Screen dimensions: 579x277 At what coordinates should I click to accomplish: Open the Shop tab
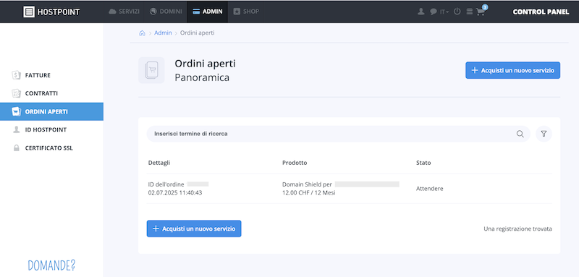coord(246,12)
